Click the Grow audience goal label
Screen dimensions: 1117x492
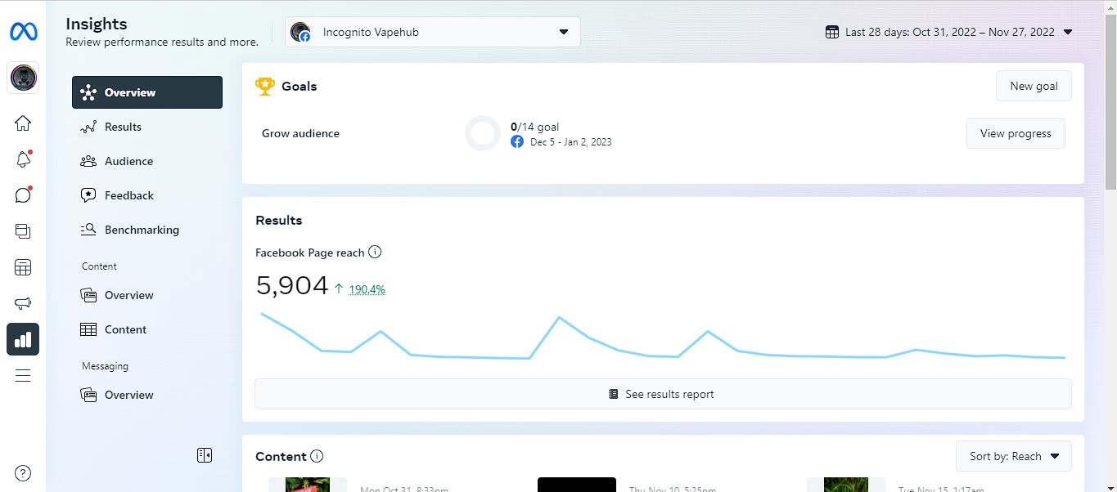[300, 133]
